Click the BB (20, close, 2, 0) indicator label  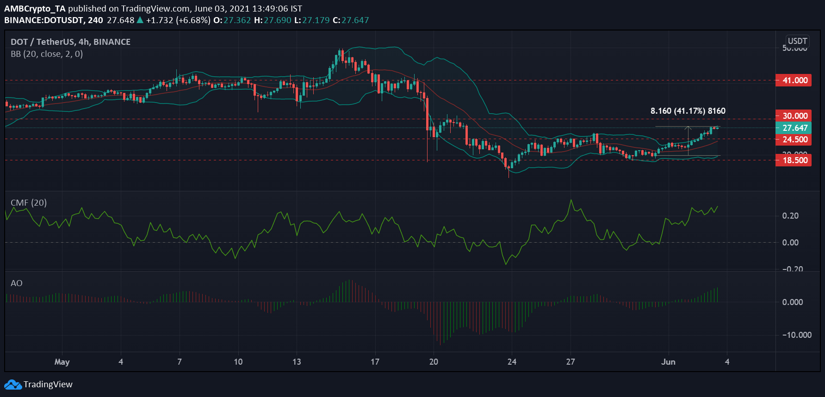pos(47,54)
